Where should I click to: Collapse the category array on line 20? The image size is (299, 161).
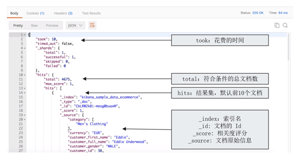click(25, 120)
